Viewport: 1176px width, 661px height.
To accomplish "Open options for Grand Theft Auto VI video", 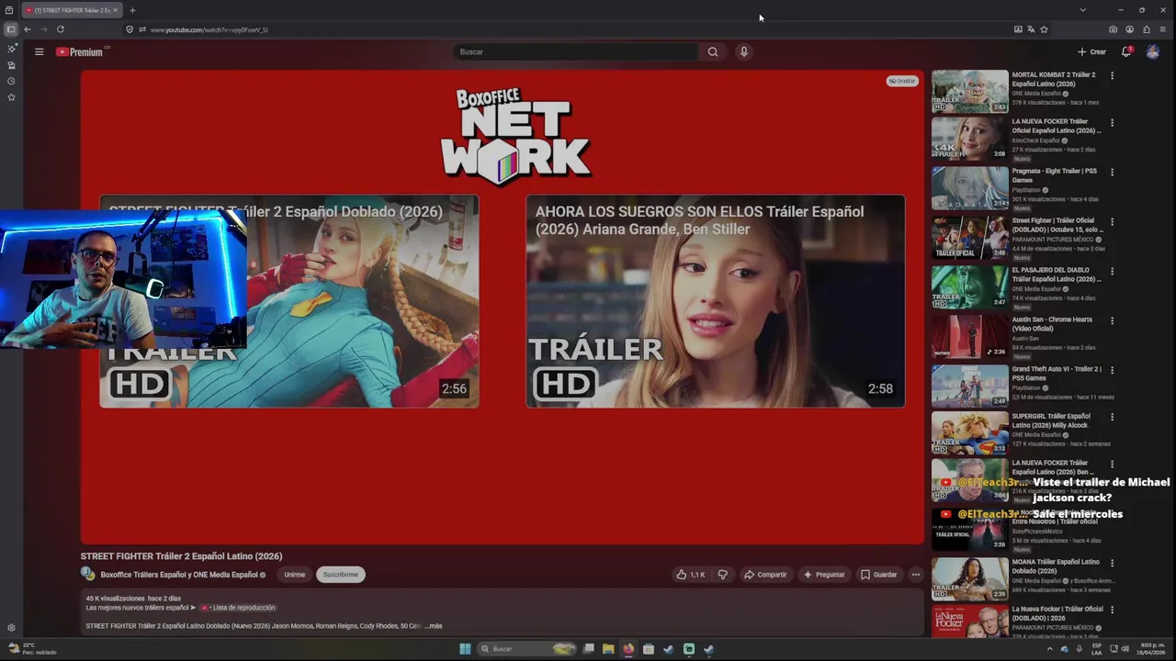I will point(1112,370).
